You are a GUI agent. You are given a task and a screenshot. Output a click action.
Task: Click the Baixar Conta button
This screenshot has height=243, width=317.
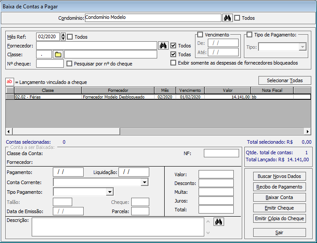(x=280, y=197)
